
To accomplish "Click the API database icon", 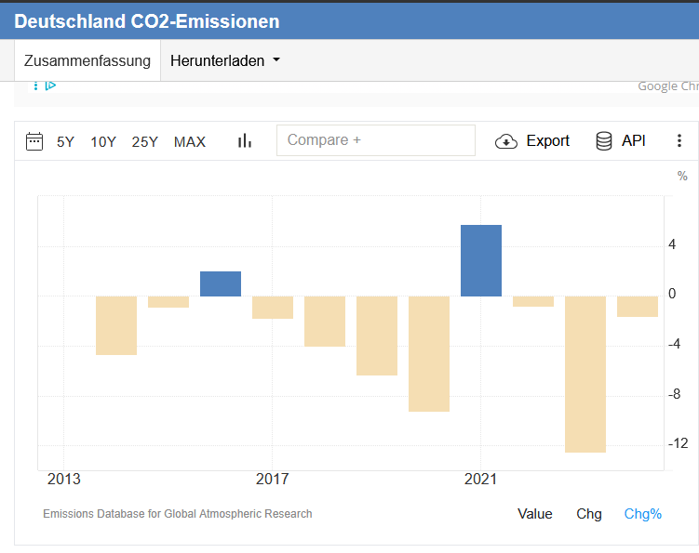I will 604,141.
